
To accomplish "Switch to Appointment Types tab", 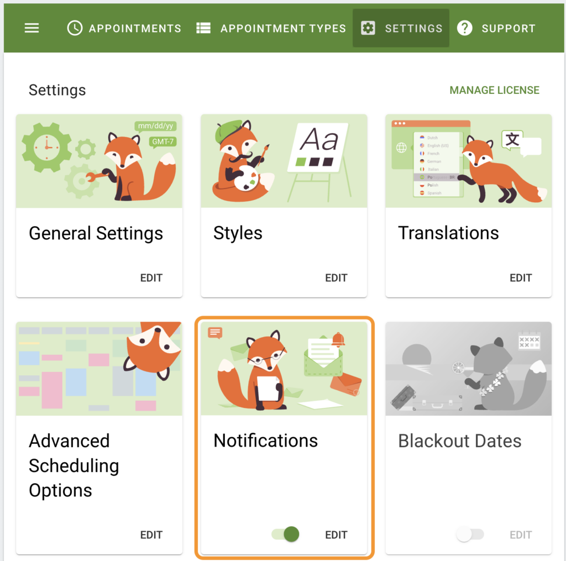I will 282,28.
